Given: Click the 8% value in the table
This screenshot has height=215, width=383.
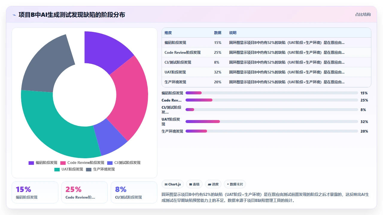Looking at the screenshot, I should (x=217, y=62).
